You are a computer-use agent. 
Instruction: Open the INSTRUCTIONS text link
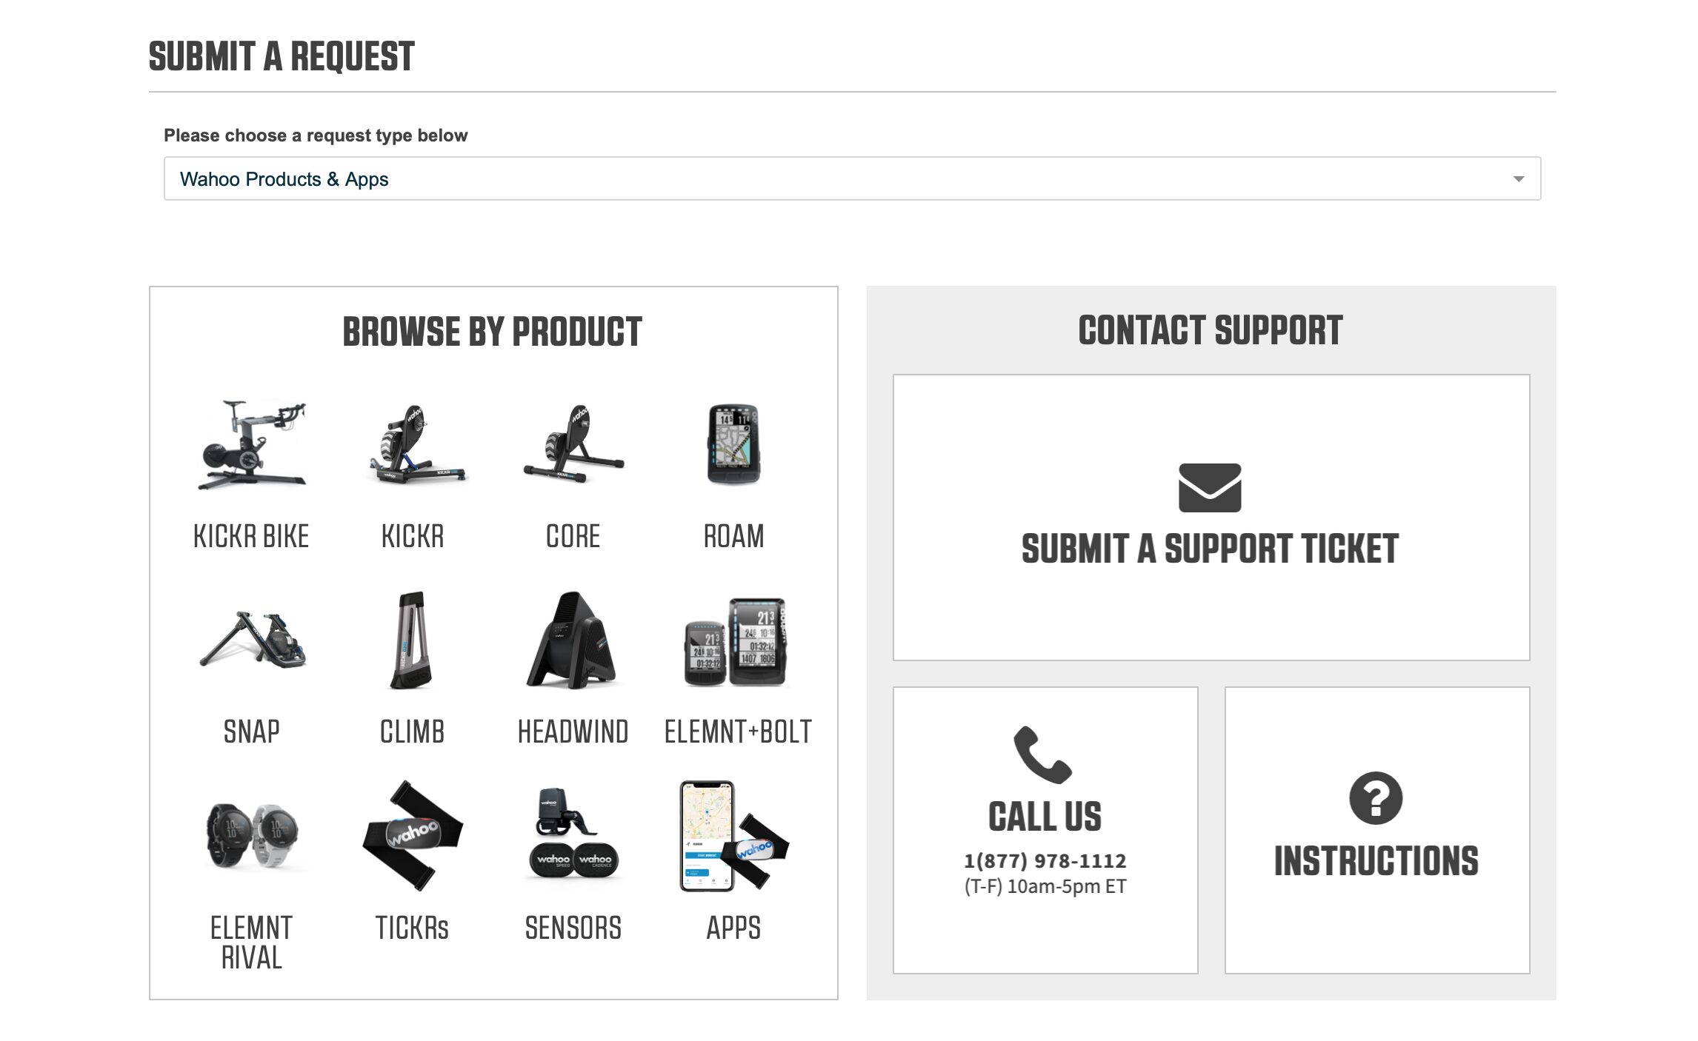1376,861
